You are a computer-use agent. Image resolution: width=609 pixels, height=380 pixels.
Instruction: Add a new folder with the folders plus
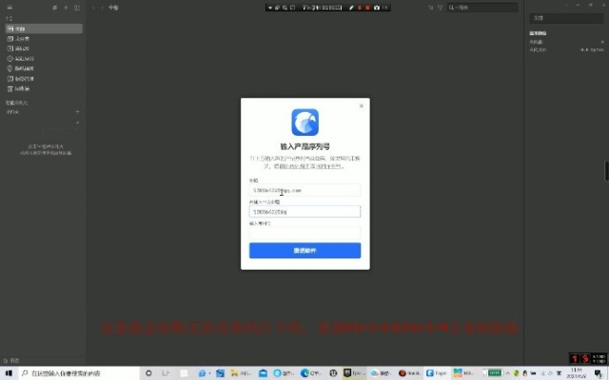(x=77, y=112)
